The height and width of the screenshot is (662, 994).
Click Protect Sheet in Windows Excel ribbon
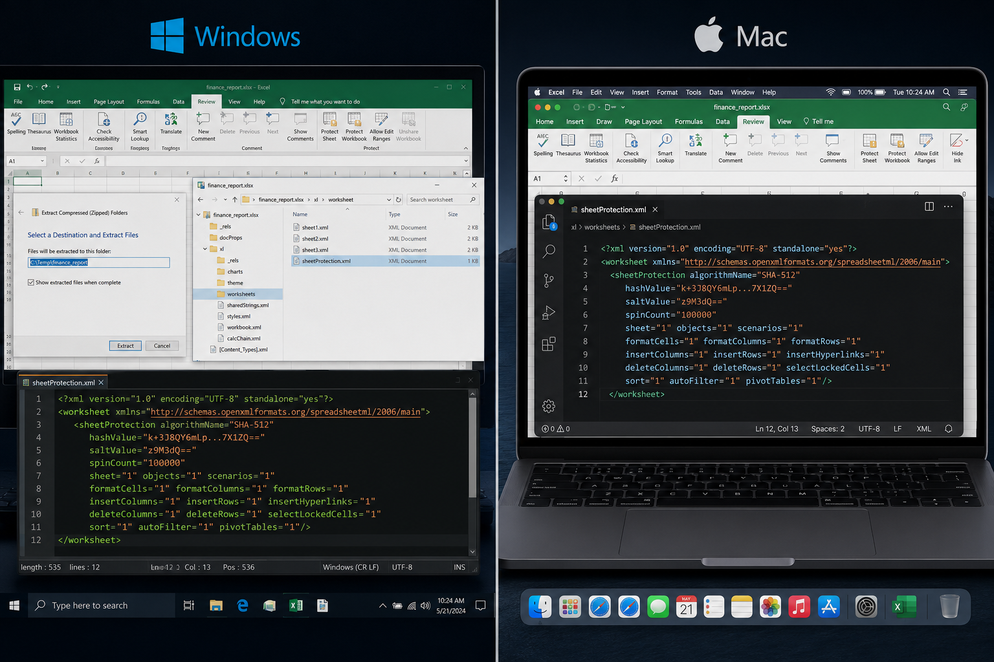pyautogui.click(x=329, y=127)
